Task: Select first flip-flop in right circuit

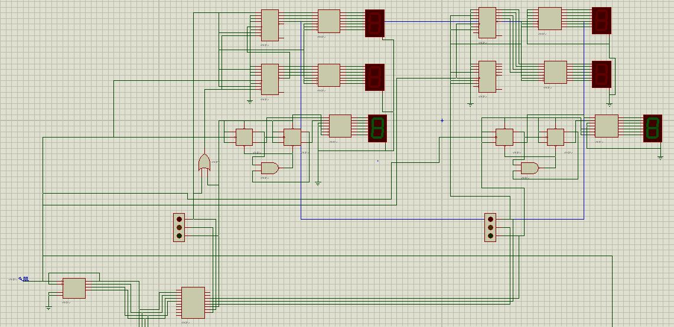Action: (504, 137)
